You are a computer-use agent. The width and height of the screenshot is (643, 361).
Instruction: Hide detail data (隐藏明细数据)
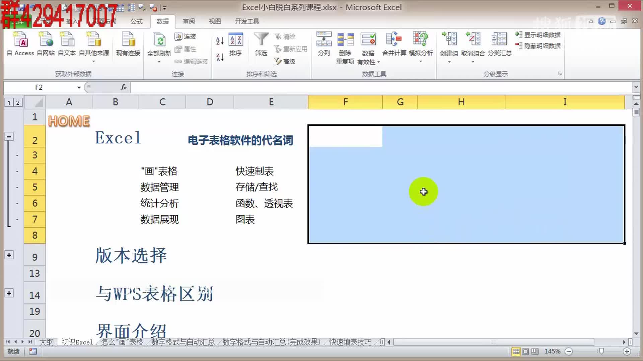tap(538, 46)
